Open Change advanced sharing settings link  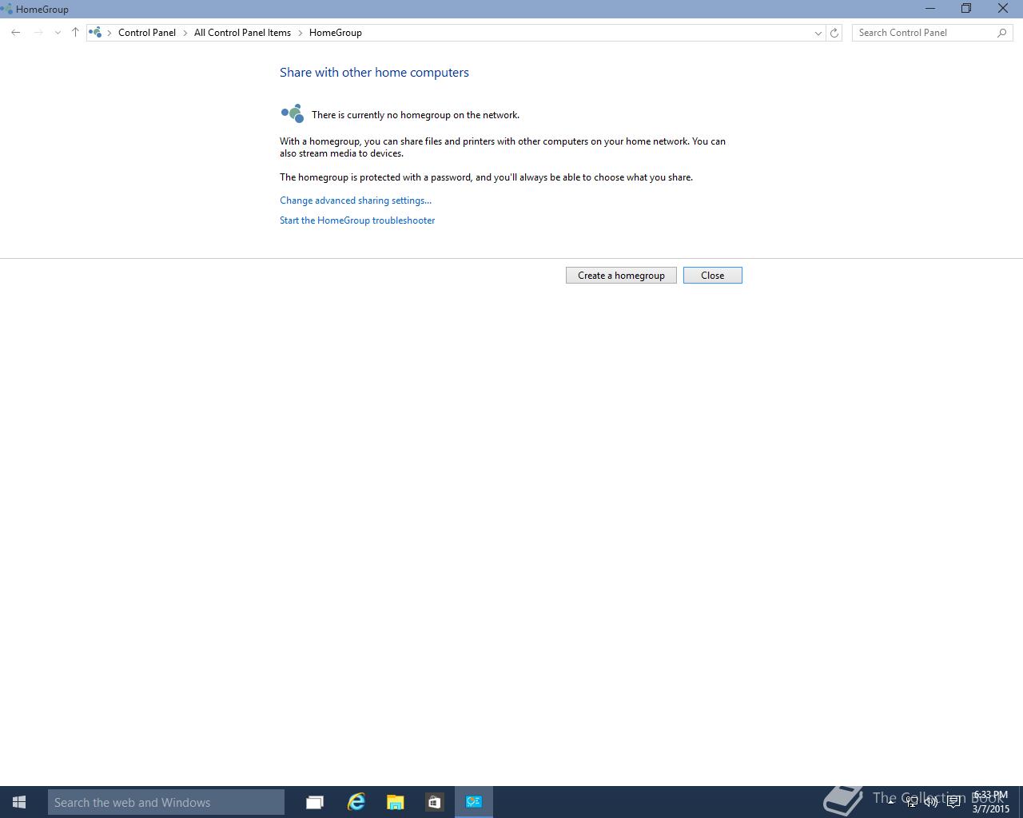[356, 201]
